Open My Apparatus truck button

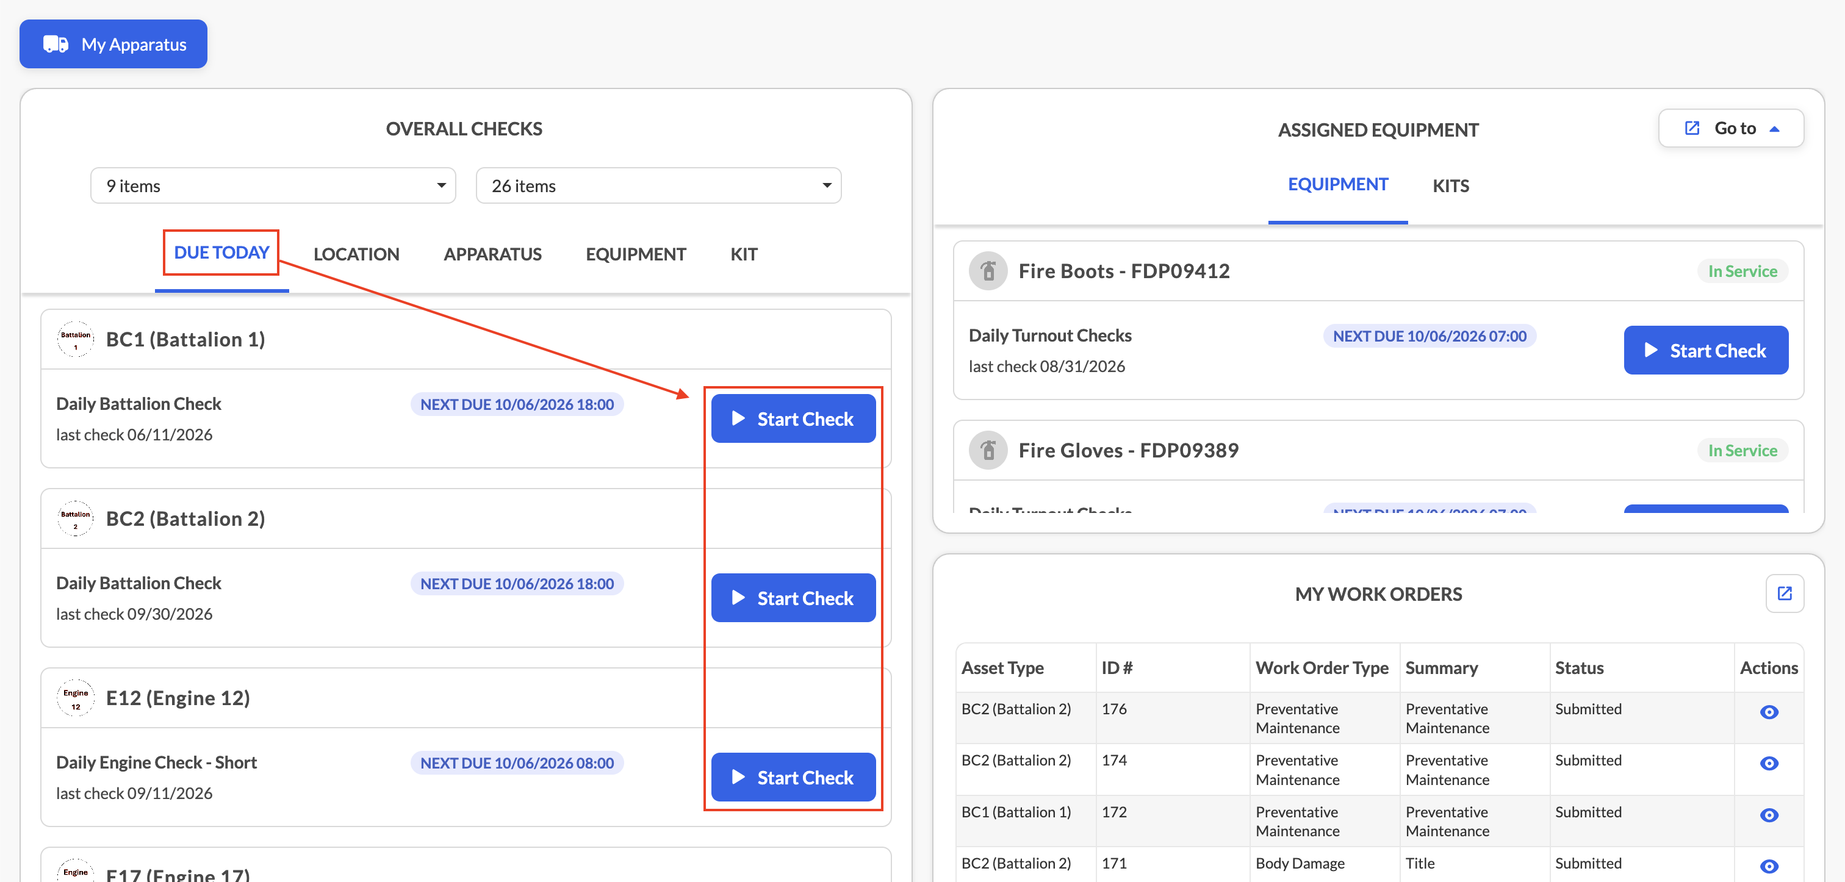click(x=113, y=45)
